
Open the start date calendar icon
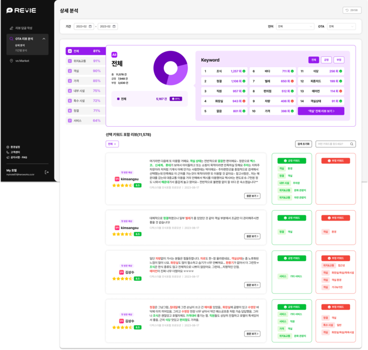(x=90, y=27)
